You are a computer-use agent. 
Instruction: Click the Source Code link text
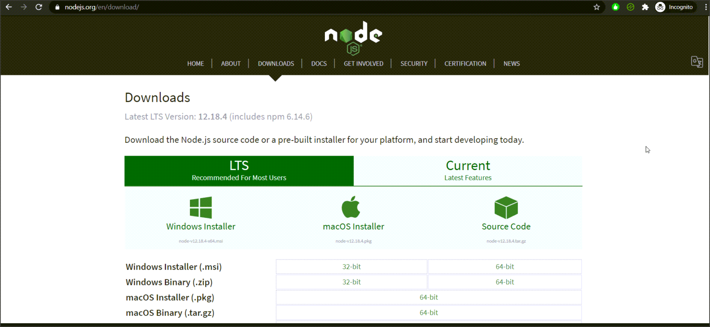pos(506,227)
